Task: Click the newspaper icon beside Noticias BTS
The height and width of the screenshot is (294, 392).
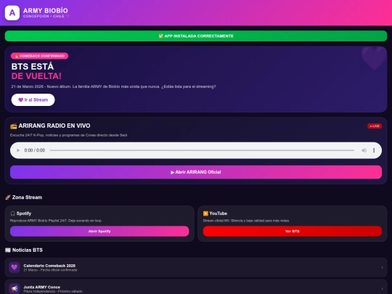Action: tap(8, 250)
